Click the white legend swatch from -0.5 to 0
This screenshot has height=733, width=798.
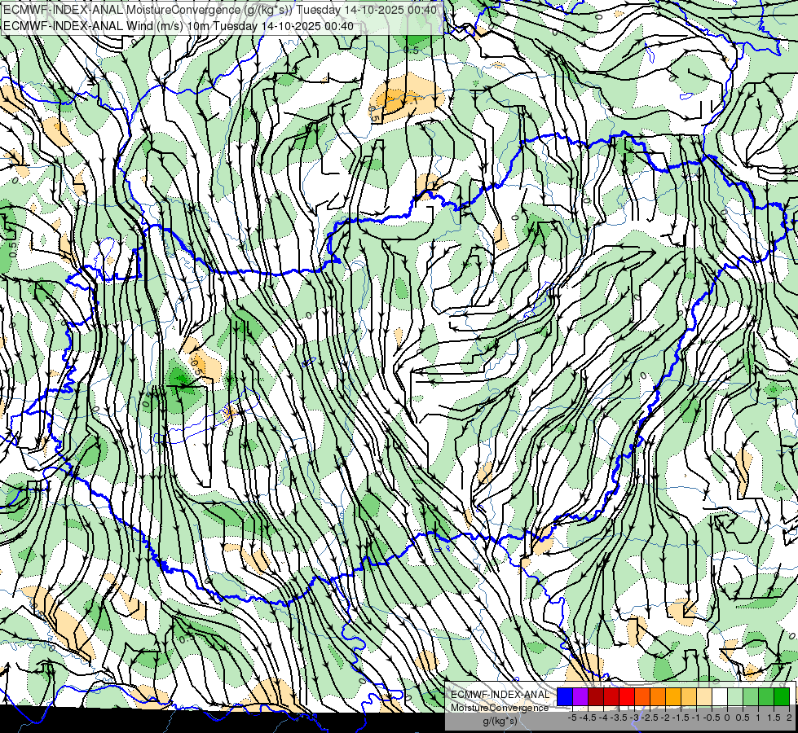tap(720, 696)
